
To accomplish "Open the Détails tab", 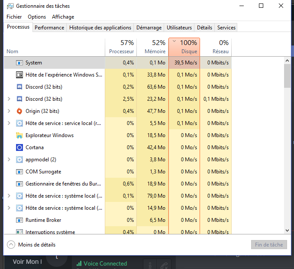I will 204,28.
